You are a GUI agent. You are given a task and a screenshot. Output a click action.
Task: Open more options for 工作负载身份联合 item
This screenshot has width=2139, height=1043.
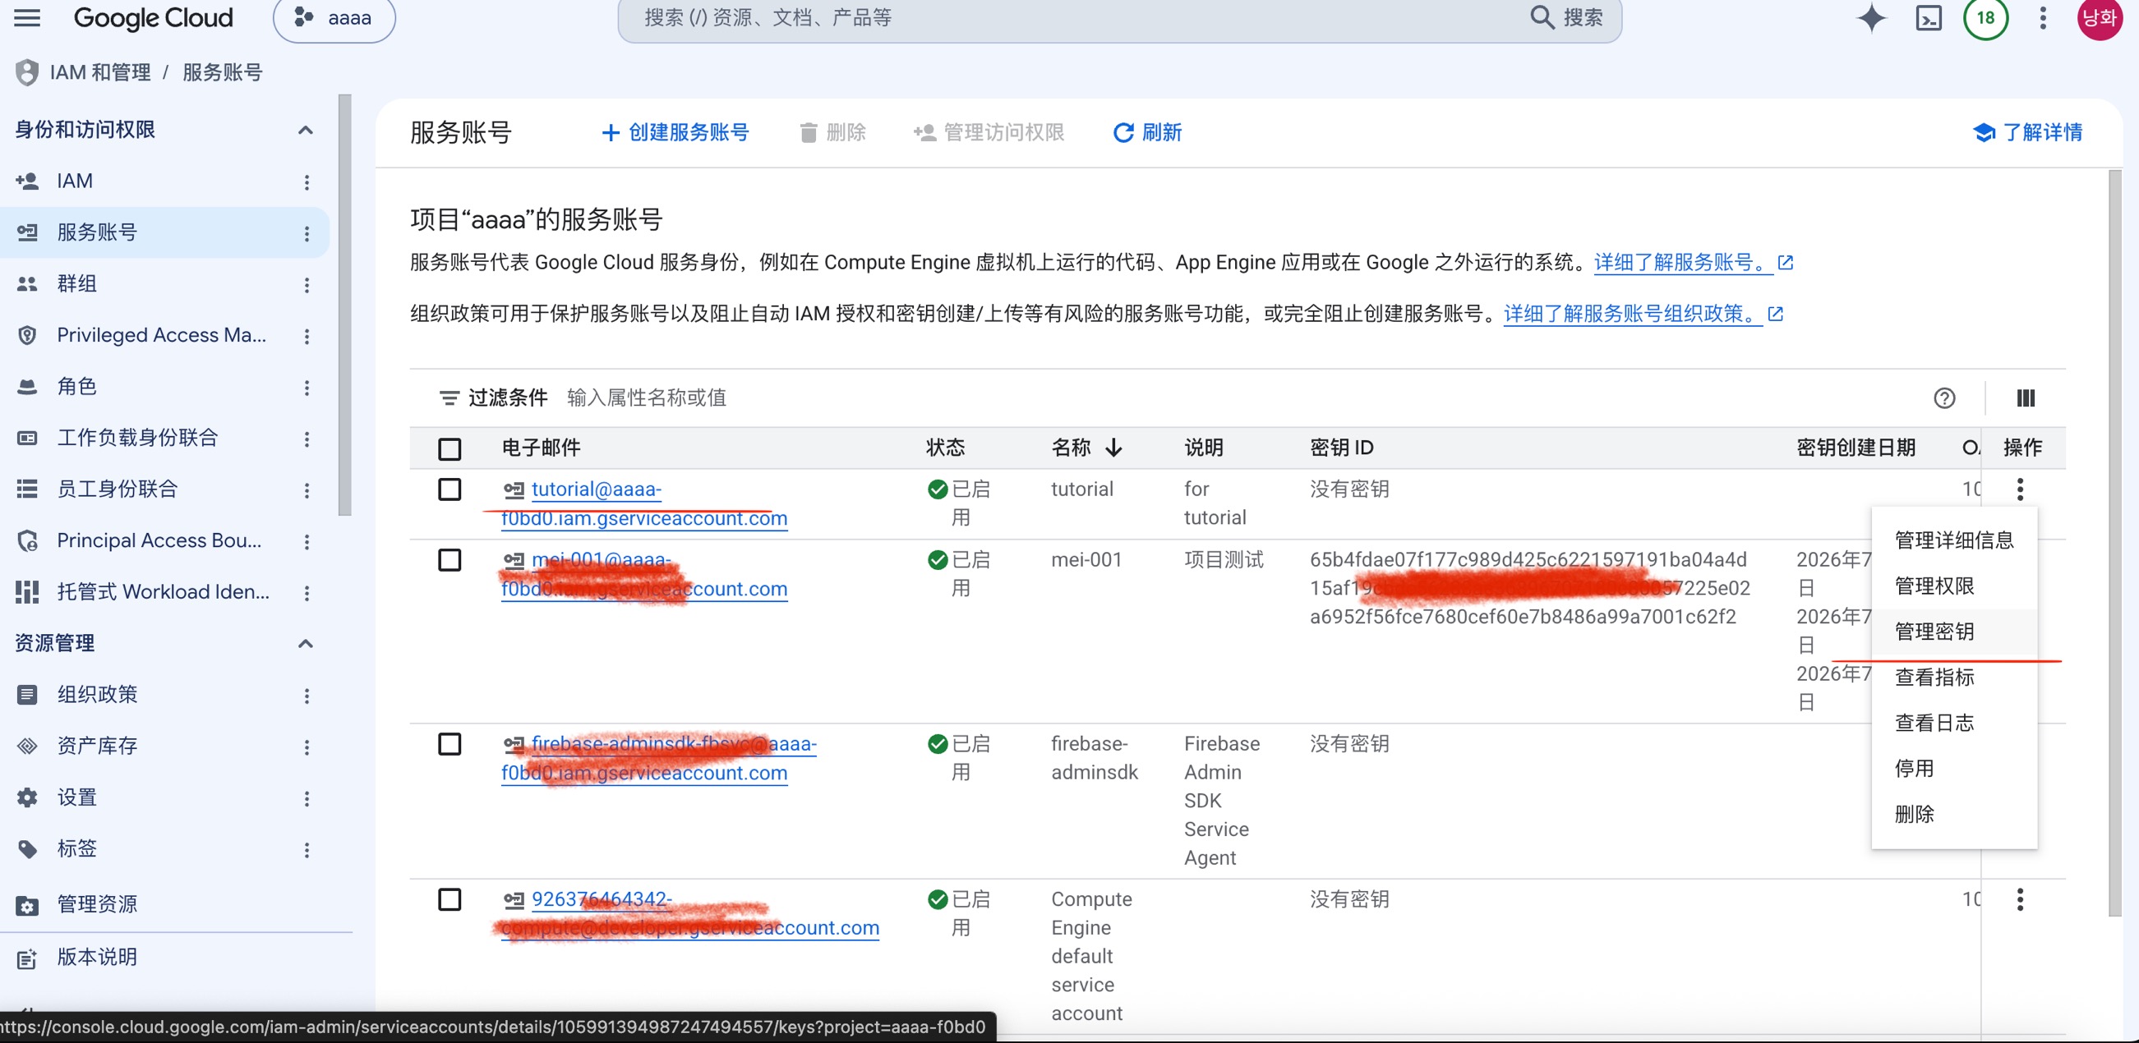click(x=307, y=439)
